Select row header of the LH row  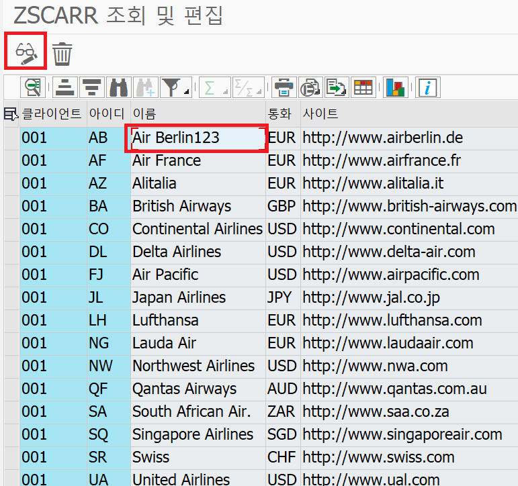coord(12,320)
